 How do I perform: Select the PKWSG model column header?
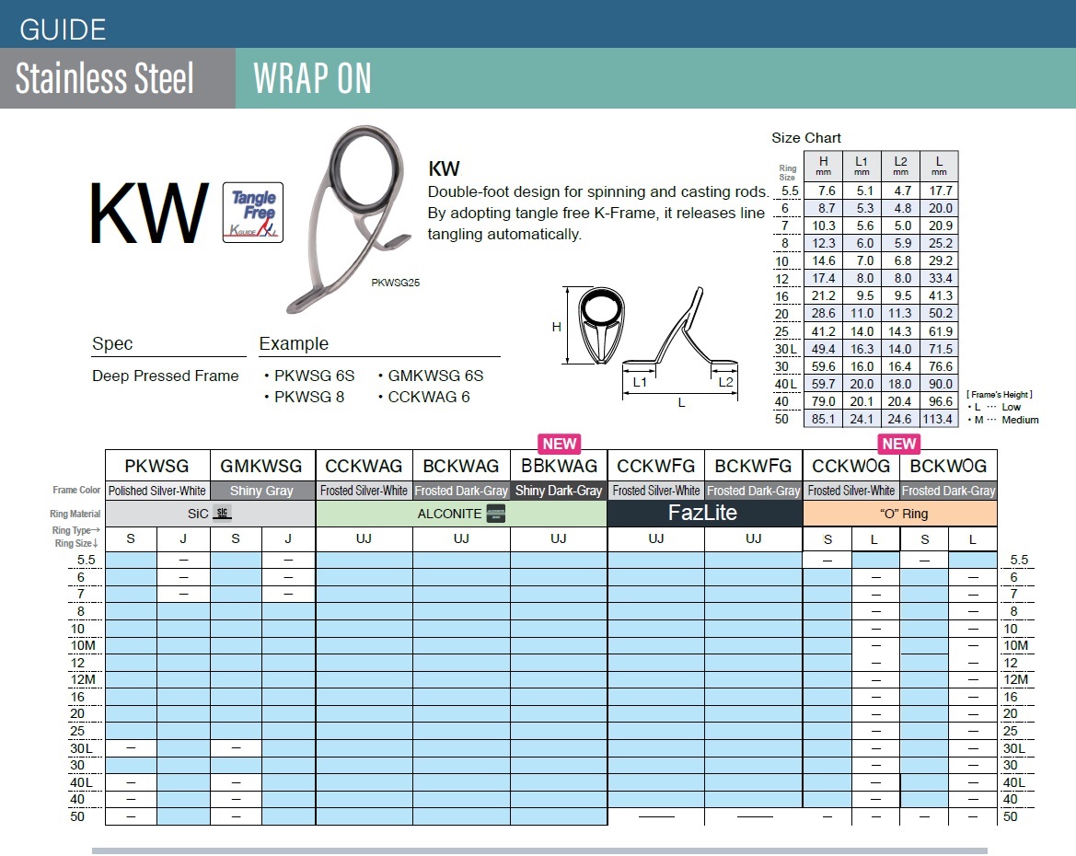pos(156,466)
